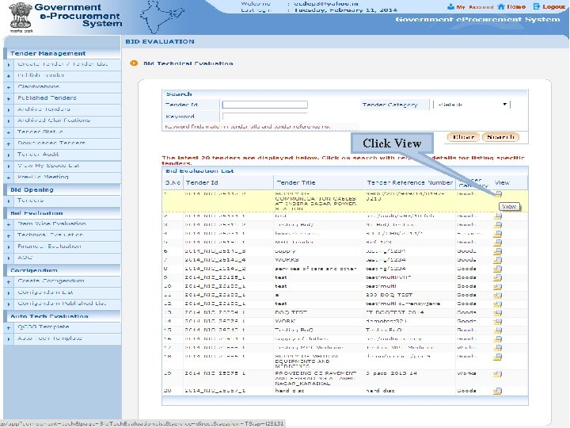The width and height of the screenshot is (570, 428).
Task: Click the Keyword input field
Action: coord(264,117)
